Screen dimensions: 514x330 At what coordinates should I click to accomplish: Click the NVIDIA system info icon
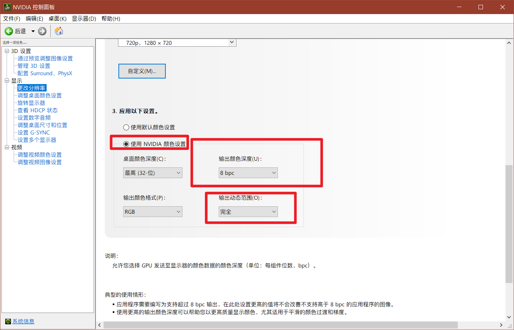coord(8,321)
